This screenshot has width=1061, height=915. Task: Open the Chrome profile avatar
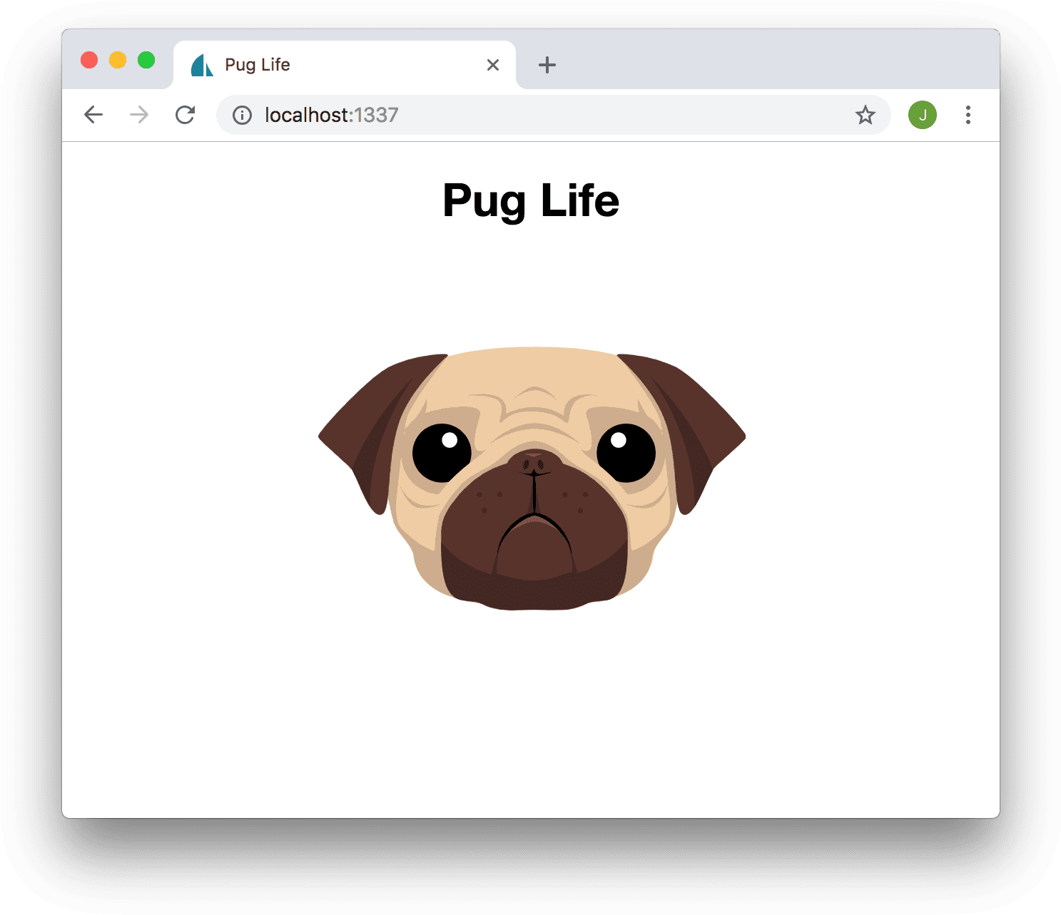922,115
